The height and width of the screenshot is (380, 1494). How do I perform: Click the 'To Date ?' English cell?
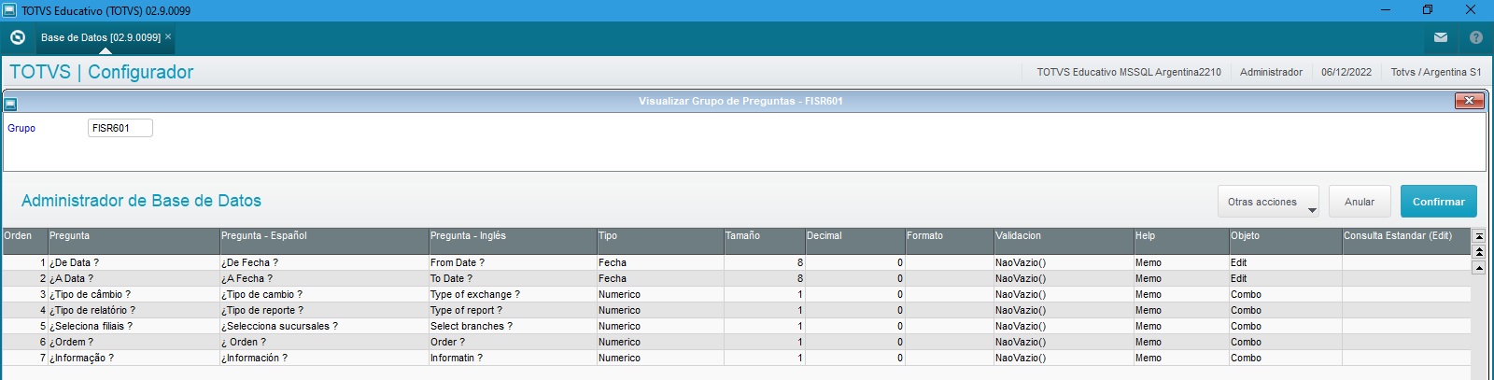click(513, 278)
